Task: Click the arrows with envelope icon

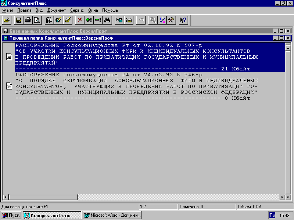Action: pyautogui.click(x=129, y=20)
